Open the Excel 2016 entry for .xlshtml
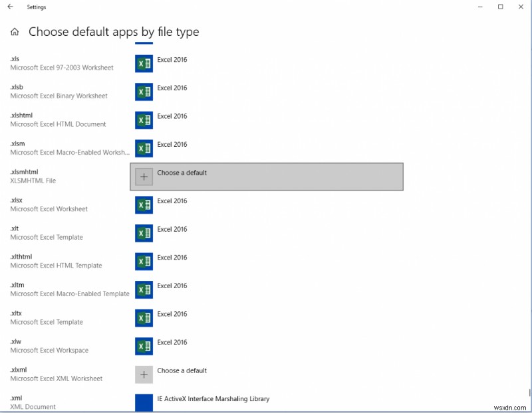 pos(144,120)
